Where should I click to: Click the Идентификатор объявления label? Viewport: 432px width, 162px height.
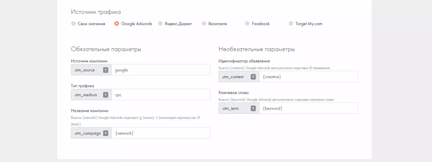[244, 61]
